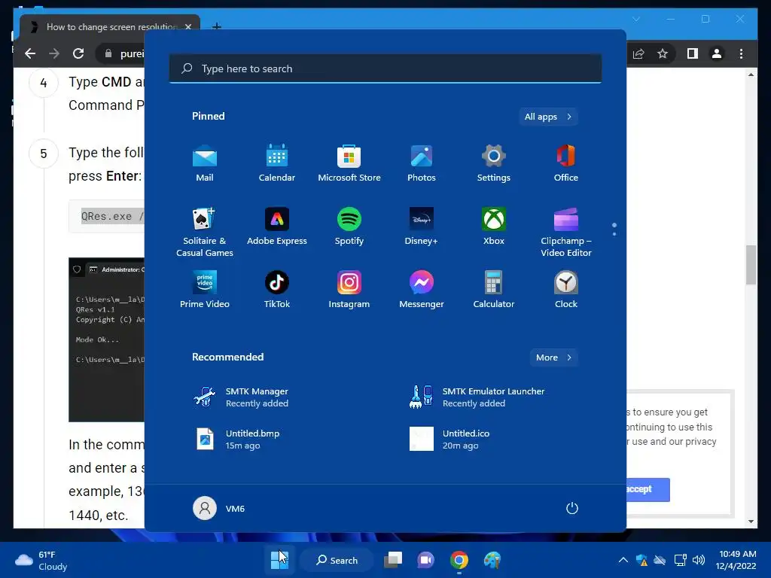Open the clock and date flyout

[736, 560]
